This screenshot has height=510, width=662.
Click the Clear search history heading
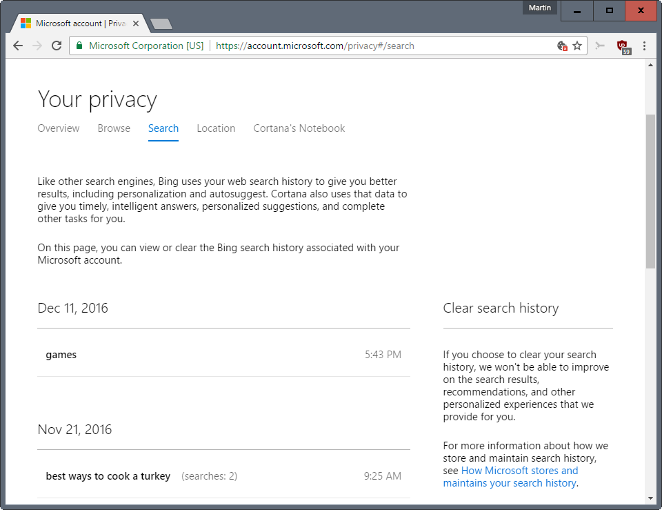(x=501, y=308)
